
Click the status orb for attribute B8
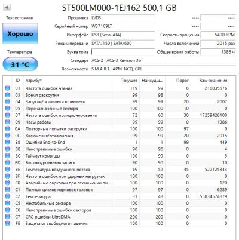click(7, 142)
